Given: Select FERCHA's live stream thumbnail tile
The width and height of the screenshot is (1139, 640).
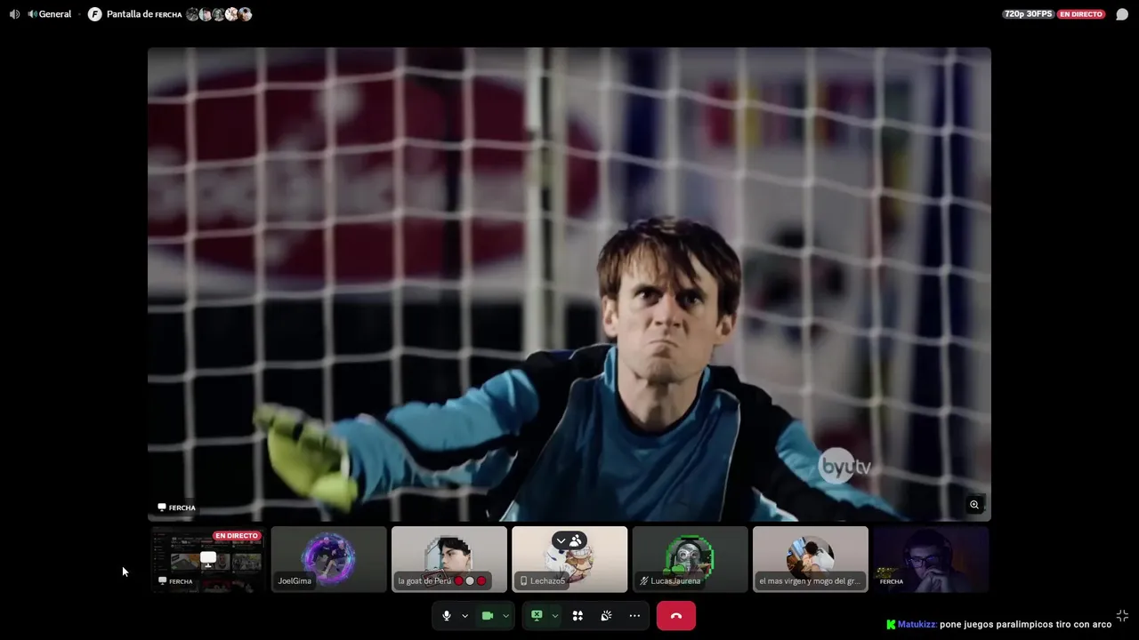Looking at the screenshot, I should 208,559.
